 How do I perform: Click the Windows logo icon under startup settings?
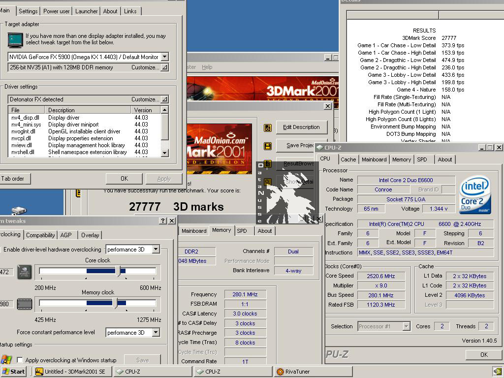pos(6,360)
